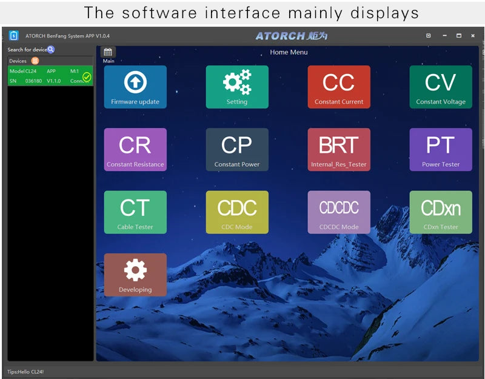Viewport: 485px width, 379px height.
Task: Open the Setting gears tile
Action: pos(237,87)
